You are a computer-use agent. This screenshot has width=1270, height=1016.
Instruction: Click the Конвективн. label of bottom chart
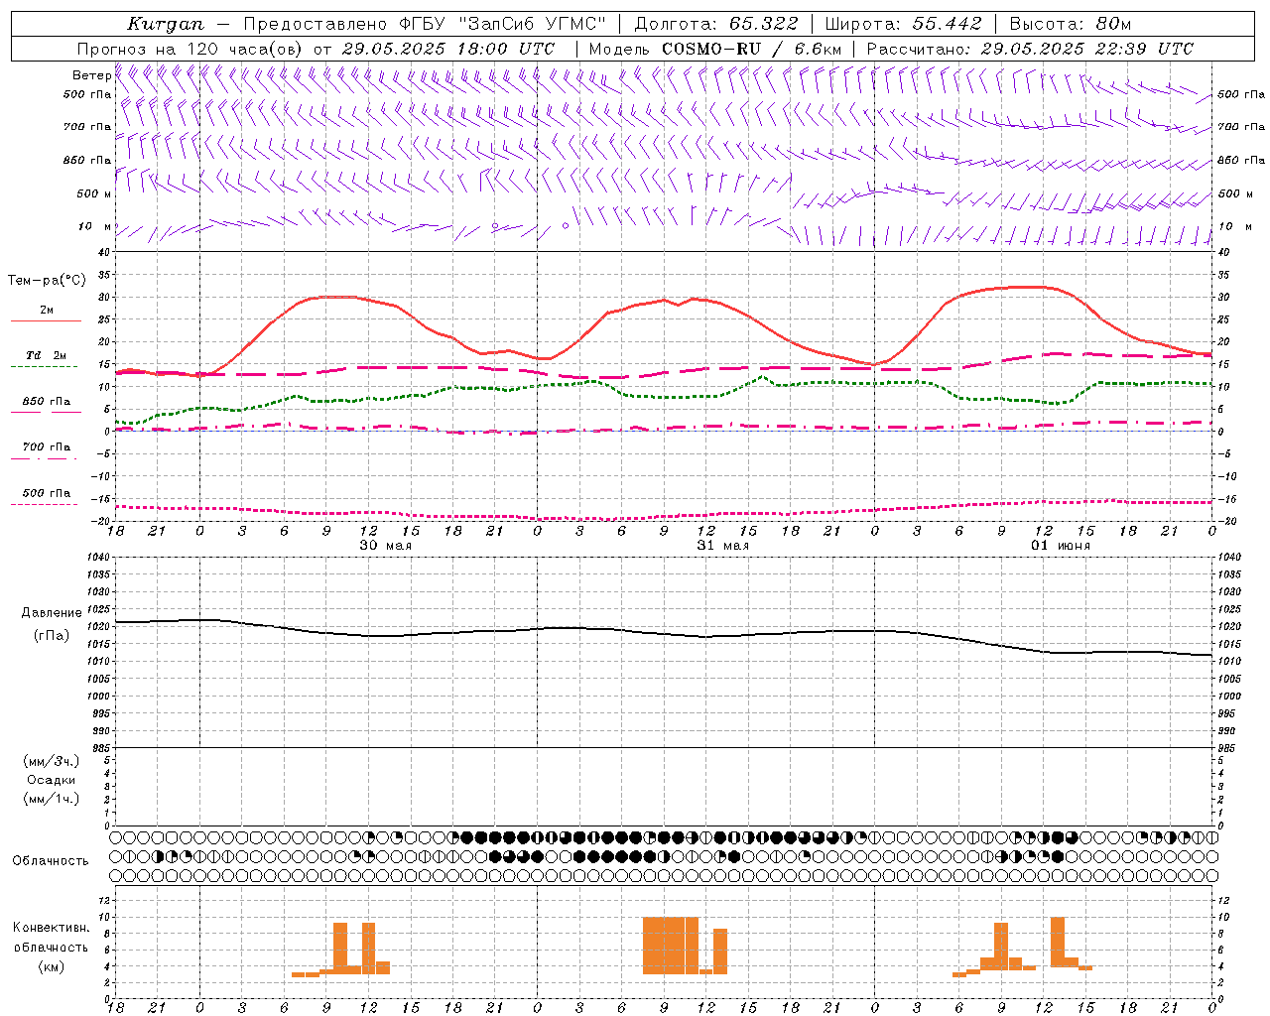52,928
